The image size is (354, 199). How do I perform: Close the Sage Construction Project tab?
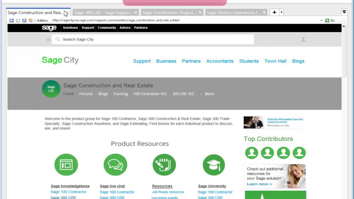(x=200, y=12)
